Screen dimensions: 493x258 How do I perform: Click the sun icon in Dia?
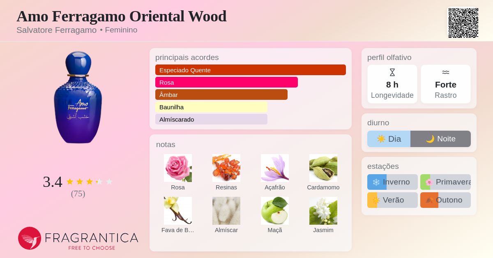(381, 139)
